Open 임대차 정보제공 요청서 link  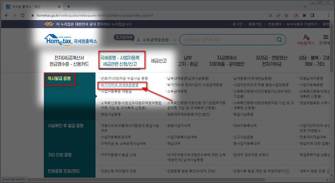tap(251, 155)
